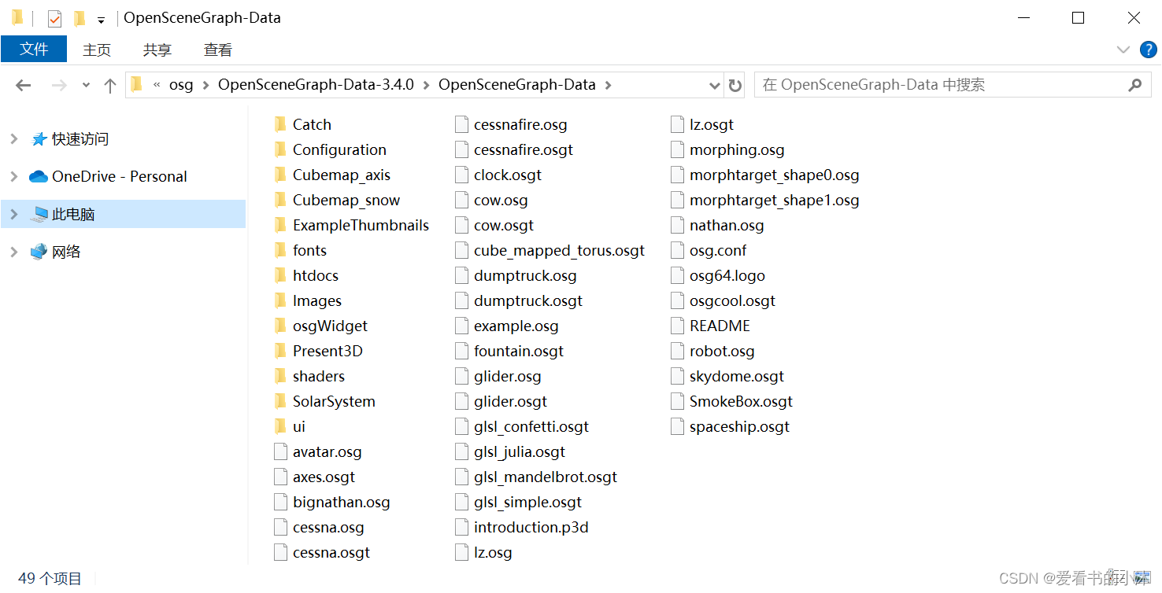Click the osg breadcrumb segment
Image resolution: width=1162 pixels, height=593 pixels.
click(181, 85)
